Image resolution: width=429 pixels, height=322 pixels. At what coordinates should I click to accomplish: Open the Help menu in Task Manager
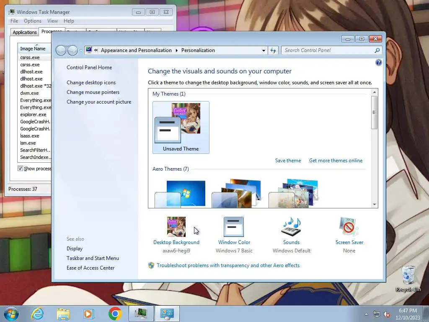69,21
